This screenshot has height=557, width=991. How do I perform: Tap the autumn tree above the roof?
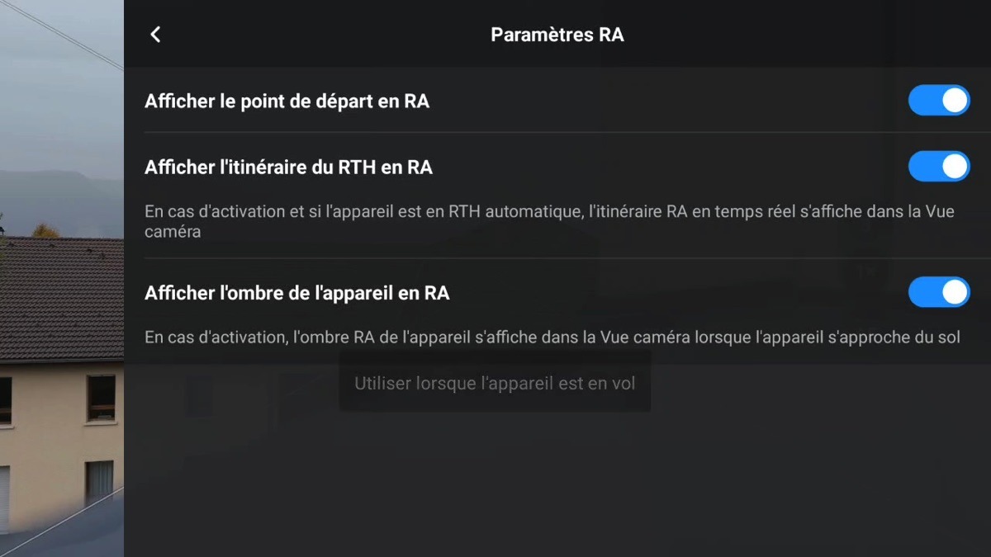45,229
